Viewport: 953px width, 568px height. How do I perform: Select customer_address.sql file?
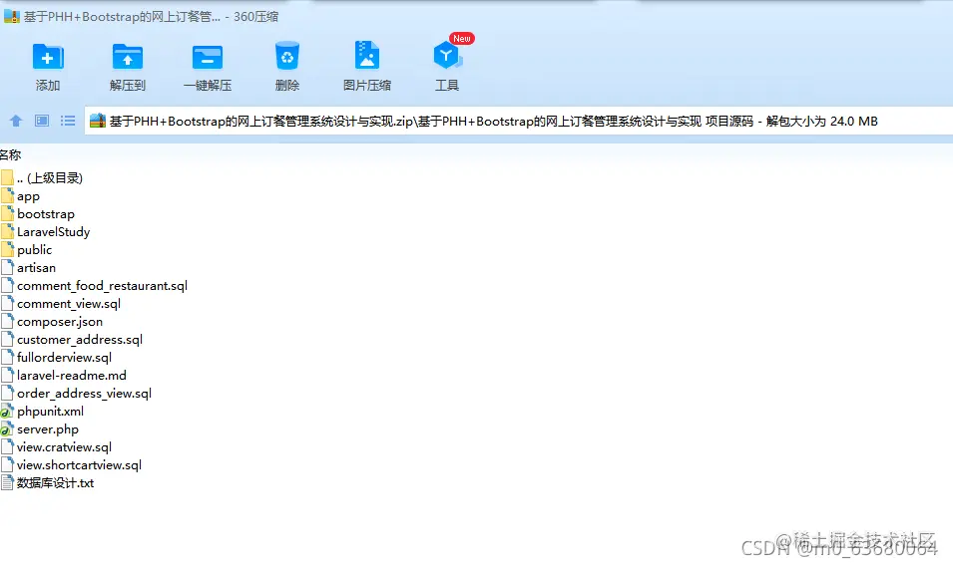(72, 339)
